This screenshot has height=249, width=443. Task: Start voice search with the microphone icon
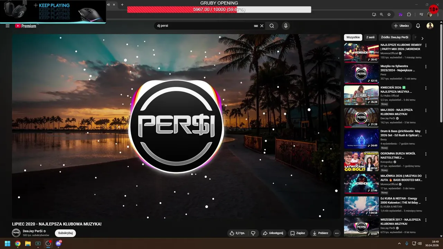[286, 26]
